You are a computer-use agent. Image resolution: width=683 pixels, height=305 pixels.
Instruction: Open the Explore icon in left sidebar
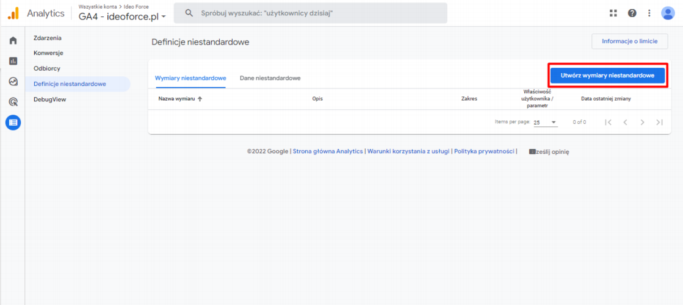[13, 82]
